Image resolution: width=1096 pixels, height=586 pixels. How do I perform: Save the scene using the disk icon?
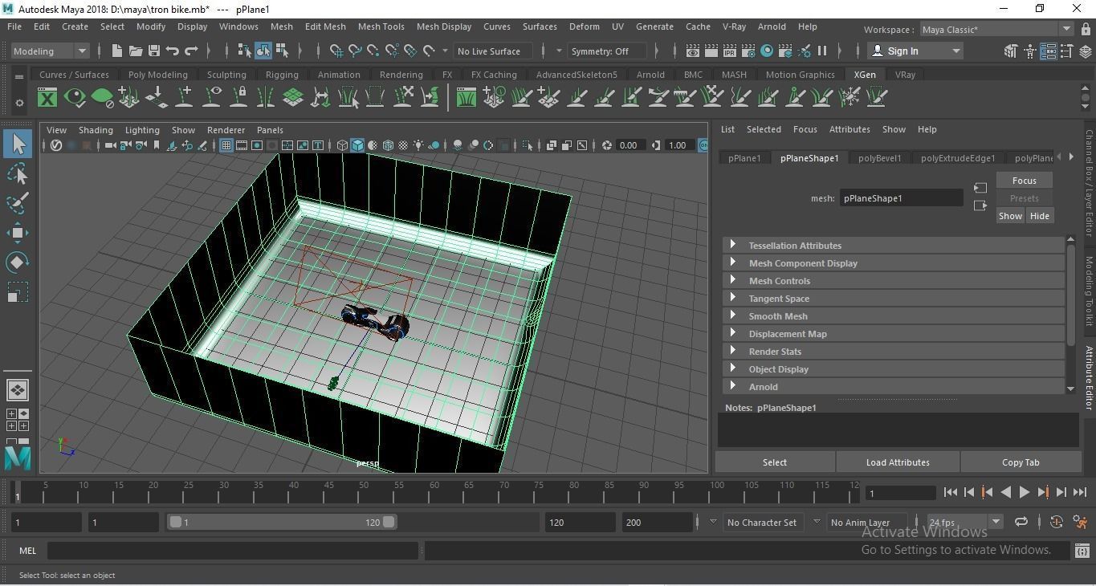click(154, 51)
